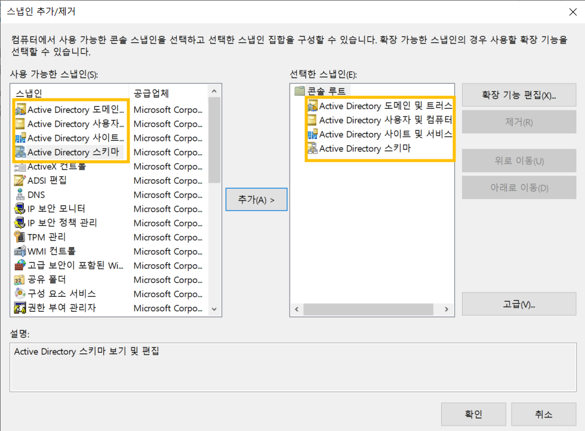Select 'TPM 관리' list row text

click(47, 238)
